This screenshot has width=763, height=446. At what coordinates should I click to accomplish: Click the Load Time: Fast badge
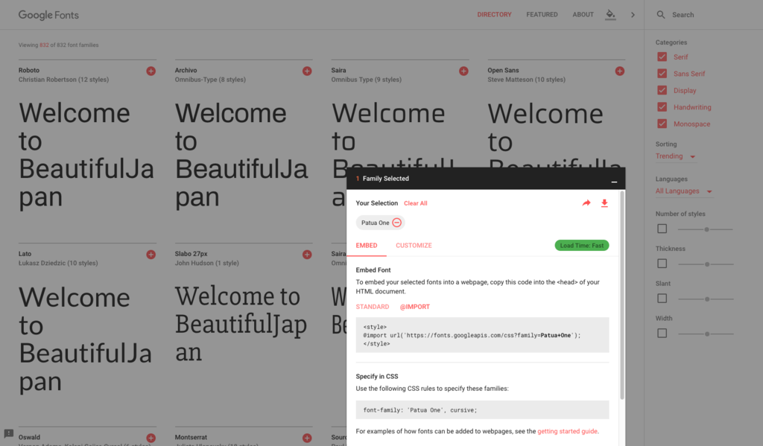tap(581, 246)
